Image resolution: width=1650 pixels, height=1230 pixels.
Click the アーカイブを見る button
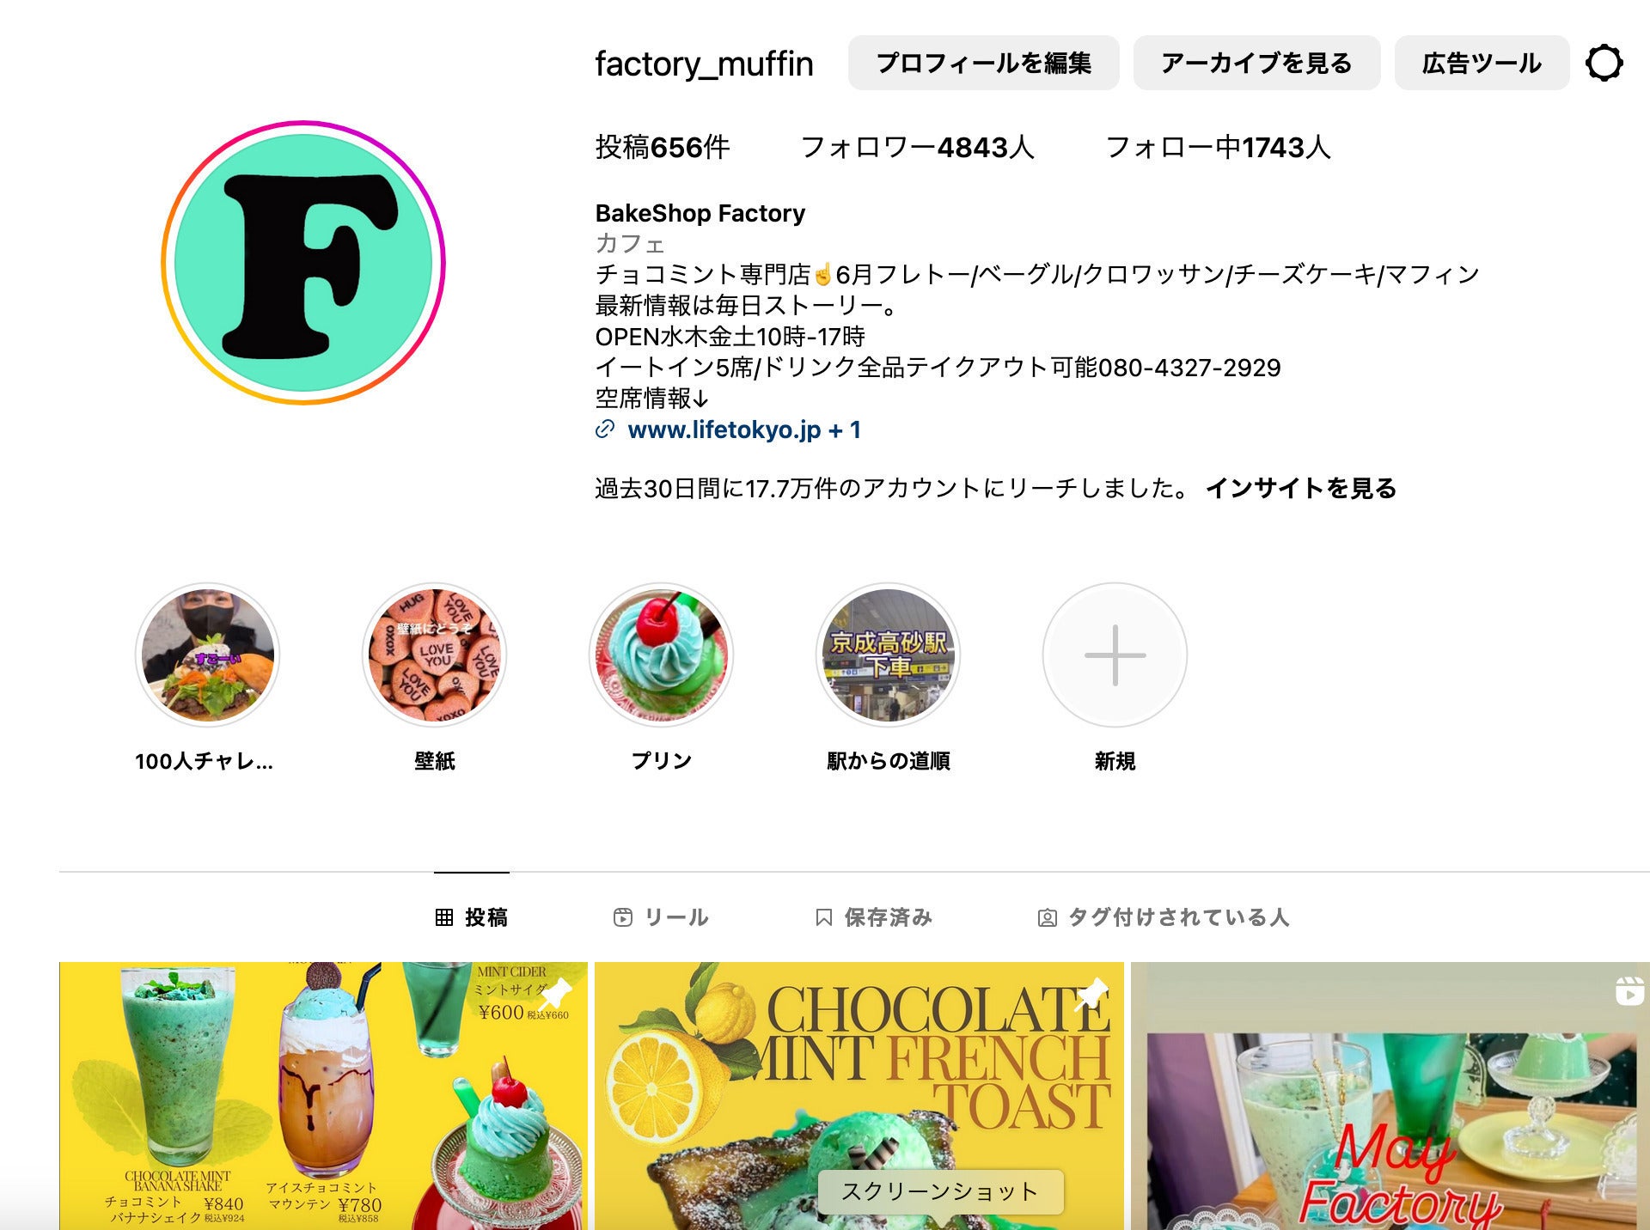pyautogui.click(x=1256, y=63)
